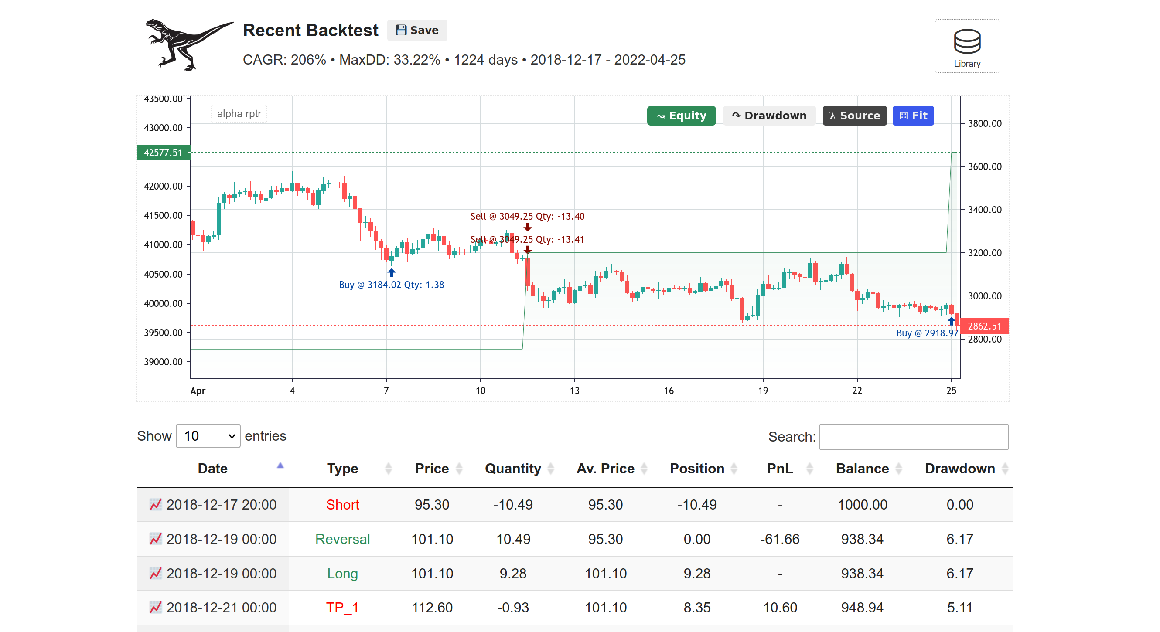Image resolution: width=1160 pixels, height=632 pixels.
Task: Toggle the Drawdown curve display
Action: [769, 116]
